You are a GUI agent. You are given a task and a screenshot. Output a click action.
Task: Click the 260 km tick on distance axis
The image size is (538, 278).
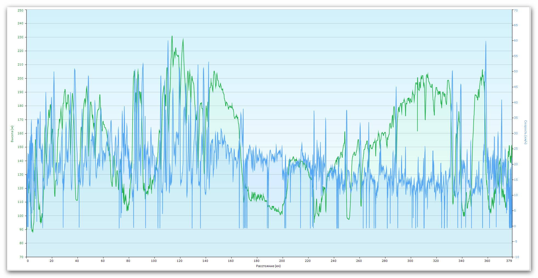(359, 261)
